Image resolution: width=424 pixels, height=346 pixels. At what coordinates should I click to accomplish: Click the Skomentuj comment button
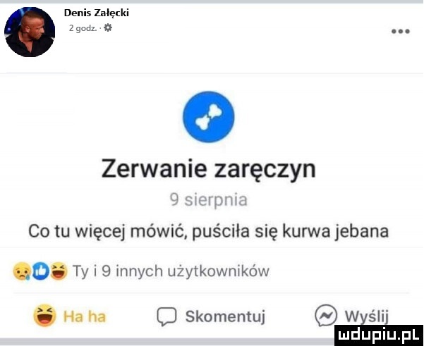[211, 316]
